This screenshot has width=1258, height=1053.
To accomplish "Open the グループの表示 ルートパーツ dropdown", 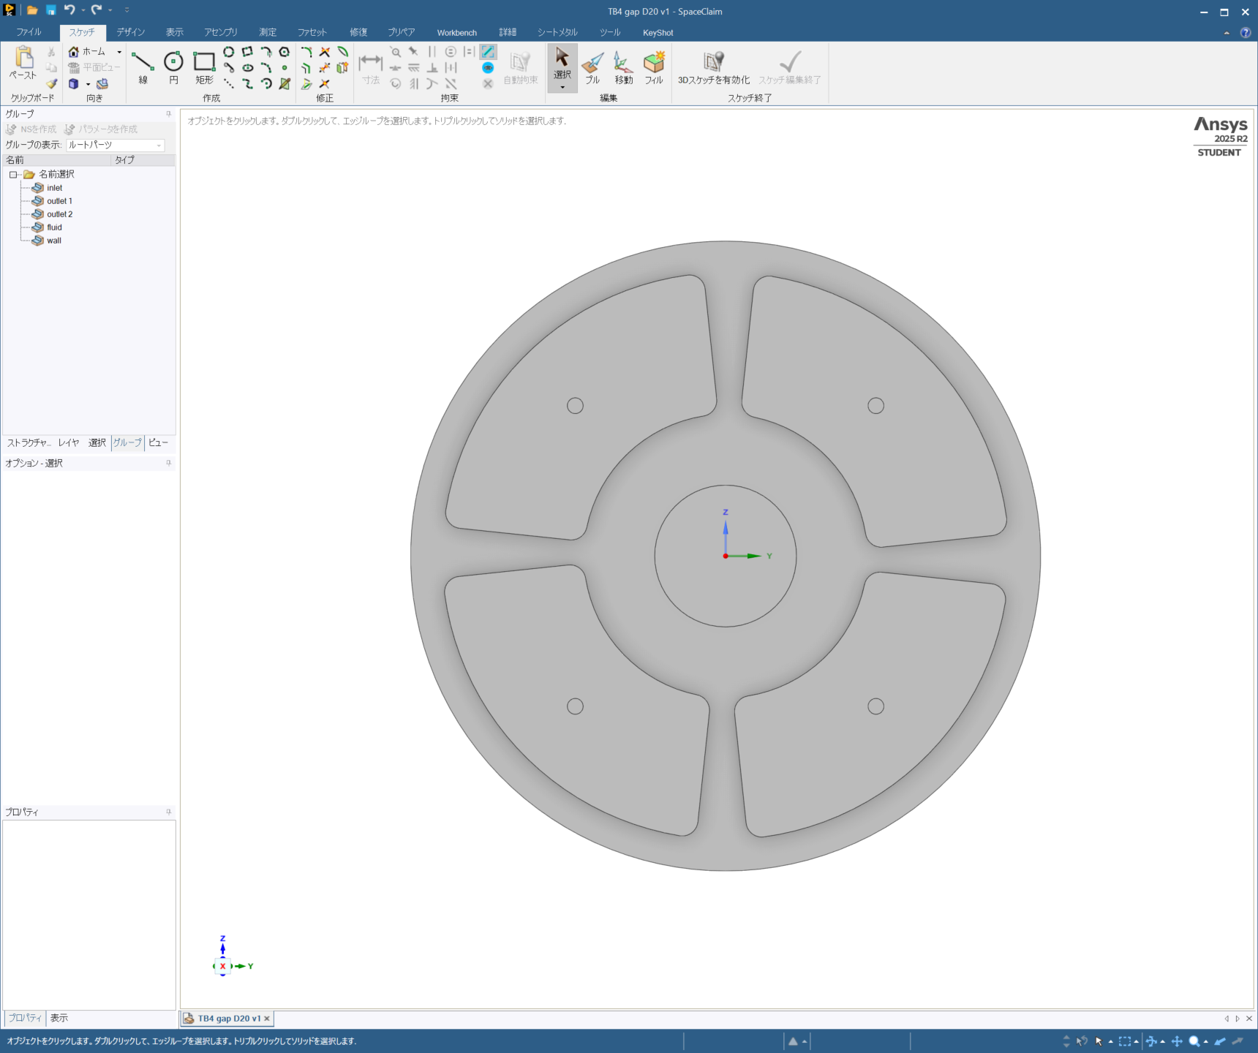I will (159, 146).
